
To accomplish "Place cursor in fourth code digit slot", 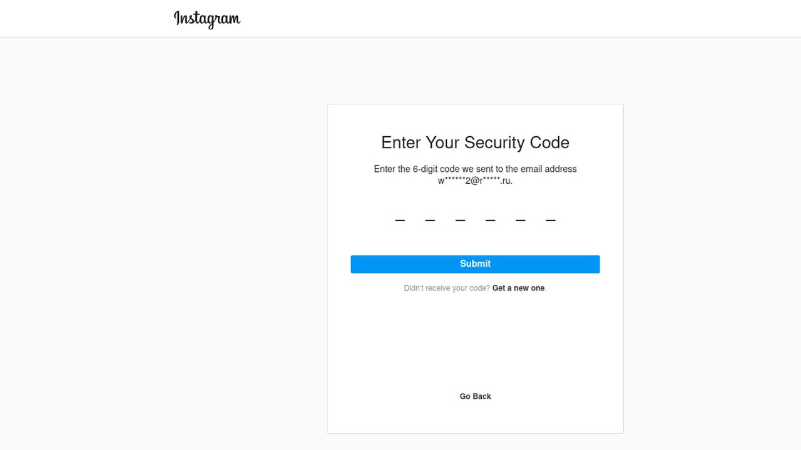I will (x=490, y=216).
